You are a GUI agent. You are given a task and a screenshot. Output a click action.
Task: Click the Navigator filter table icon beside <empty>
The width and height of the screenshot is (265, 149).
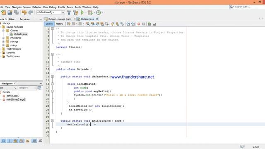point(39,88)
